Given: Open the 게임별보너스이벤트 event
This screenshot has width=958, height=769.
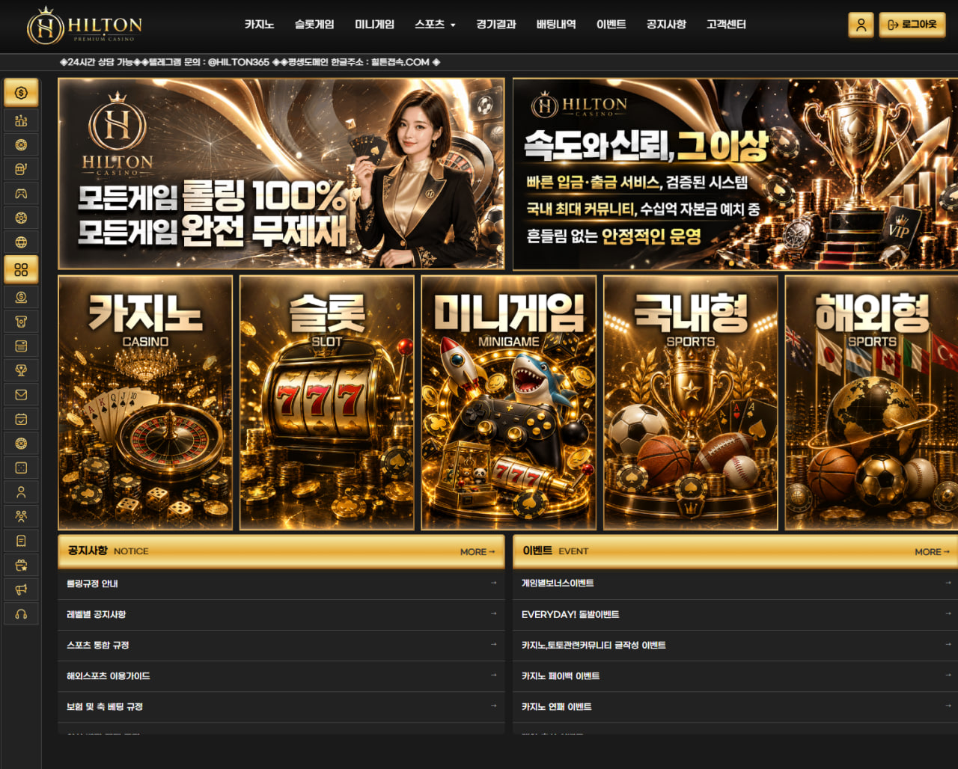Looking at the screenshot, I should click(x=735, y=583).
